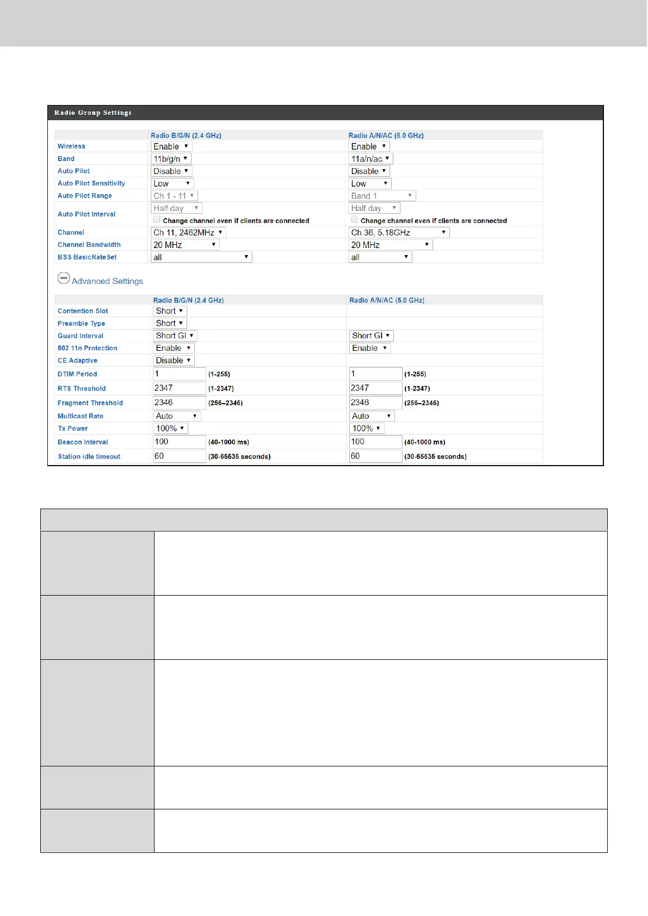This screenshot has height=916, width=648.
Task: Click the Station idle timeout row label
Action: 89,457
